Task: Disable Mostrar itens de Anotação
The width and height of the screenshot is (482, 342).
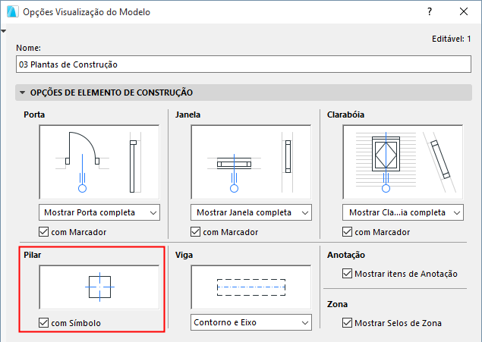Action: pyautogui.click(x=348, y=274)
